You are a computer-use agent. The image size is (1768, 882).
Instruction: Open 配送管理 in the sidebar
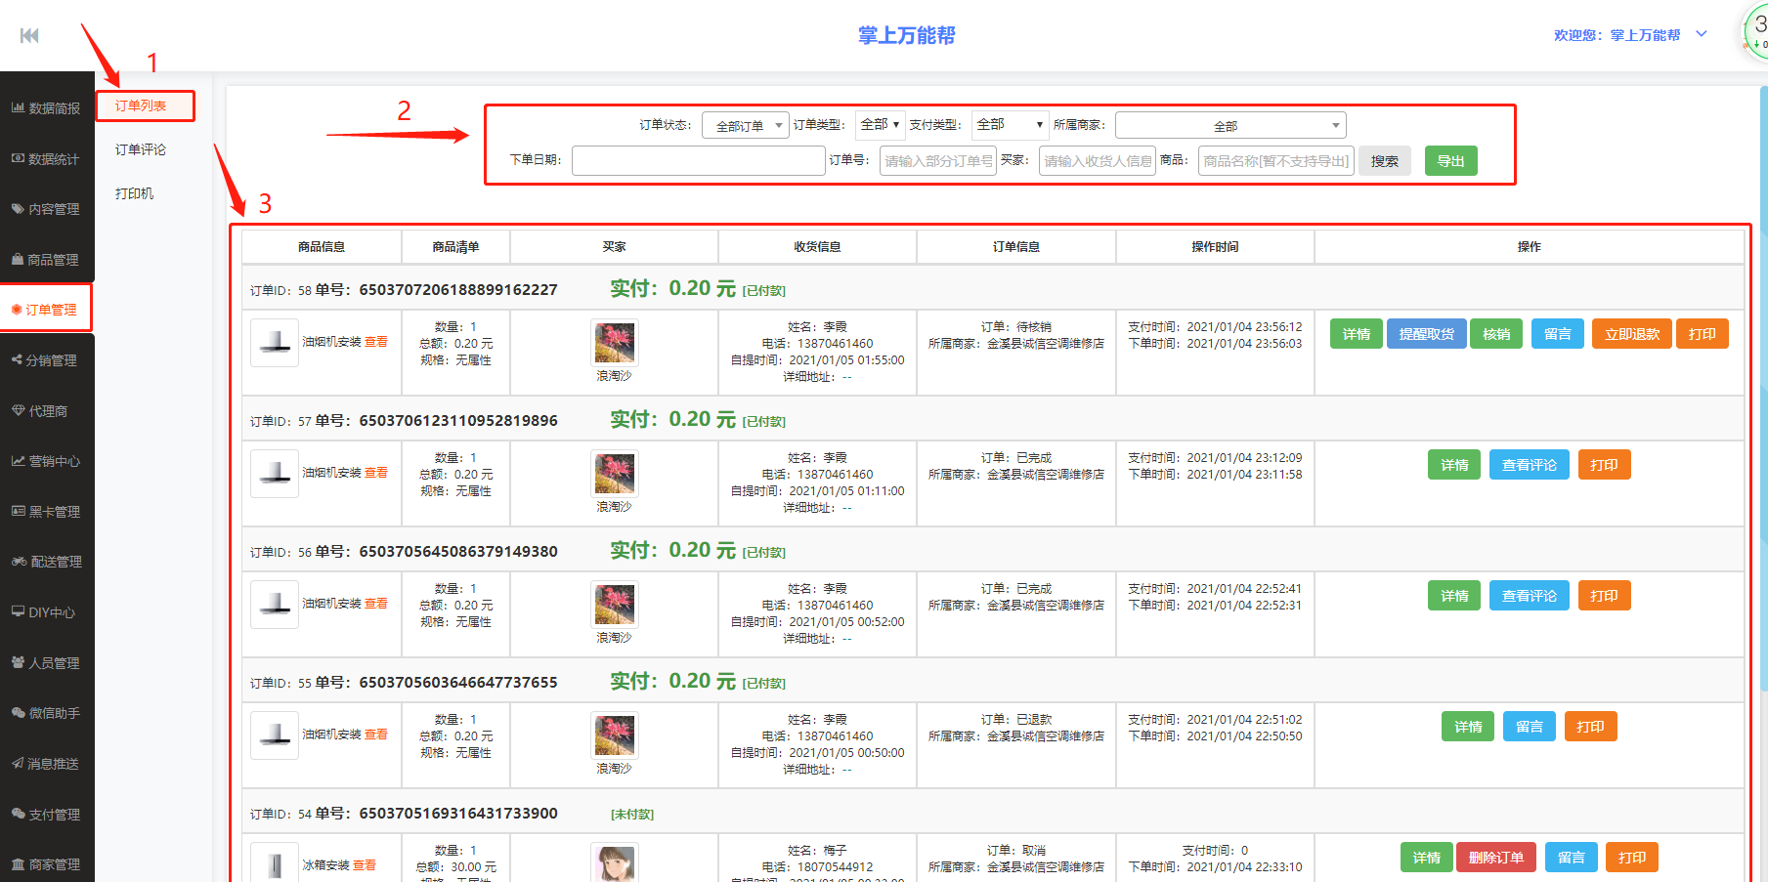point(47,562)
